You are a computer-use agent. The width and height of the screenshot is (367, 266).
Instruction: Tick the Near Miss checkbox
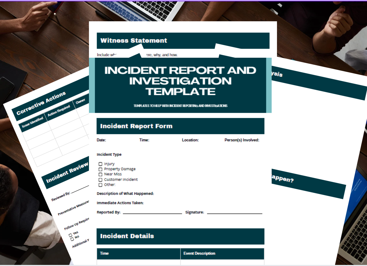(100, 174)
